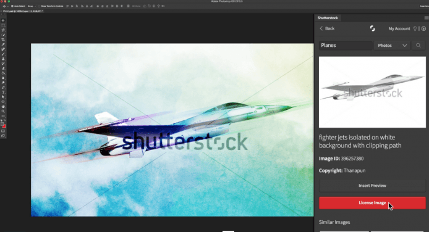429x232 pixels.
Task: Swap foreground and background colors
Action: pyautogui.click(x=5, y=120)
